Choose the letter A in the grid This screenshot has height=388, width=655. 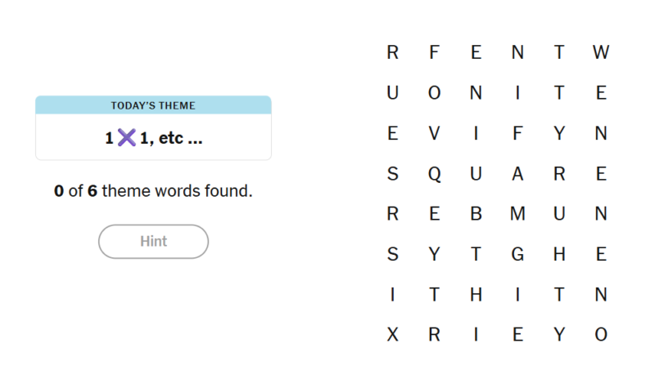[517, 173]
